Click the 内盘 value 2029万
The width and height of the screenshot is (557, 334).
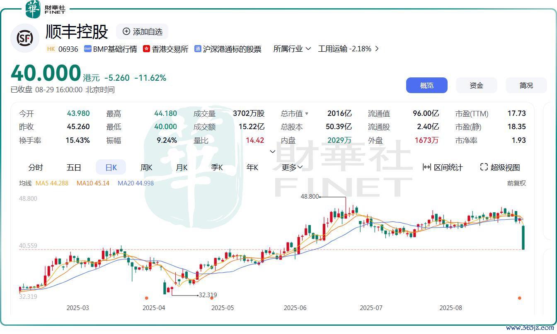[339, 140]
